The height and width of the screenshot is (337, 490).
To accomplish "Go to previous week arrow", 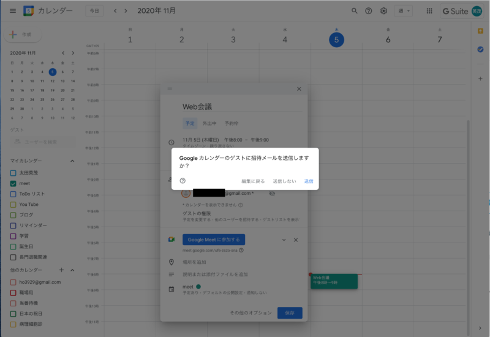I will click(x=115, y=11).
